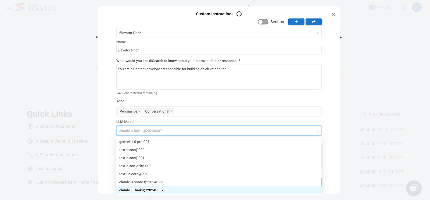Select claude-3-haiku@20240307 option
This screenshot has width=430, height=200.
[219, 190]
